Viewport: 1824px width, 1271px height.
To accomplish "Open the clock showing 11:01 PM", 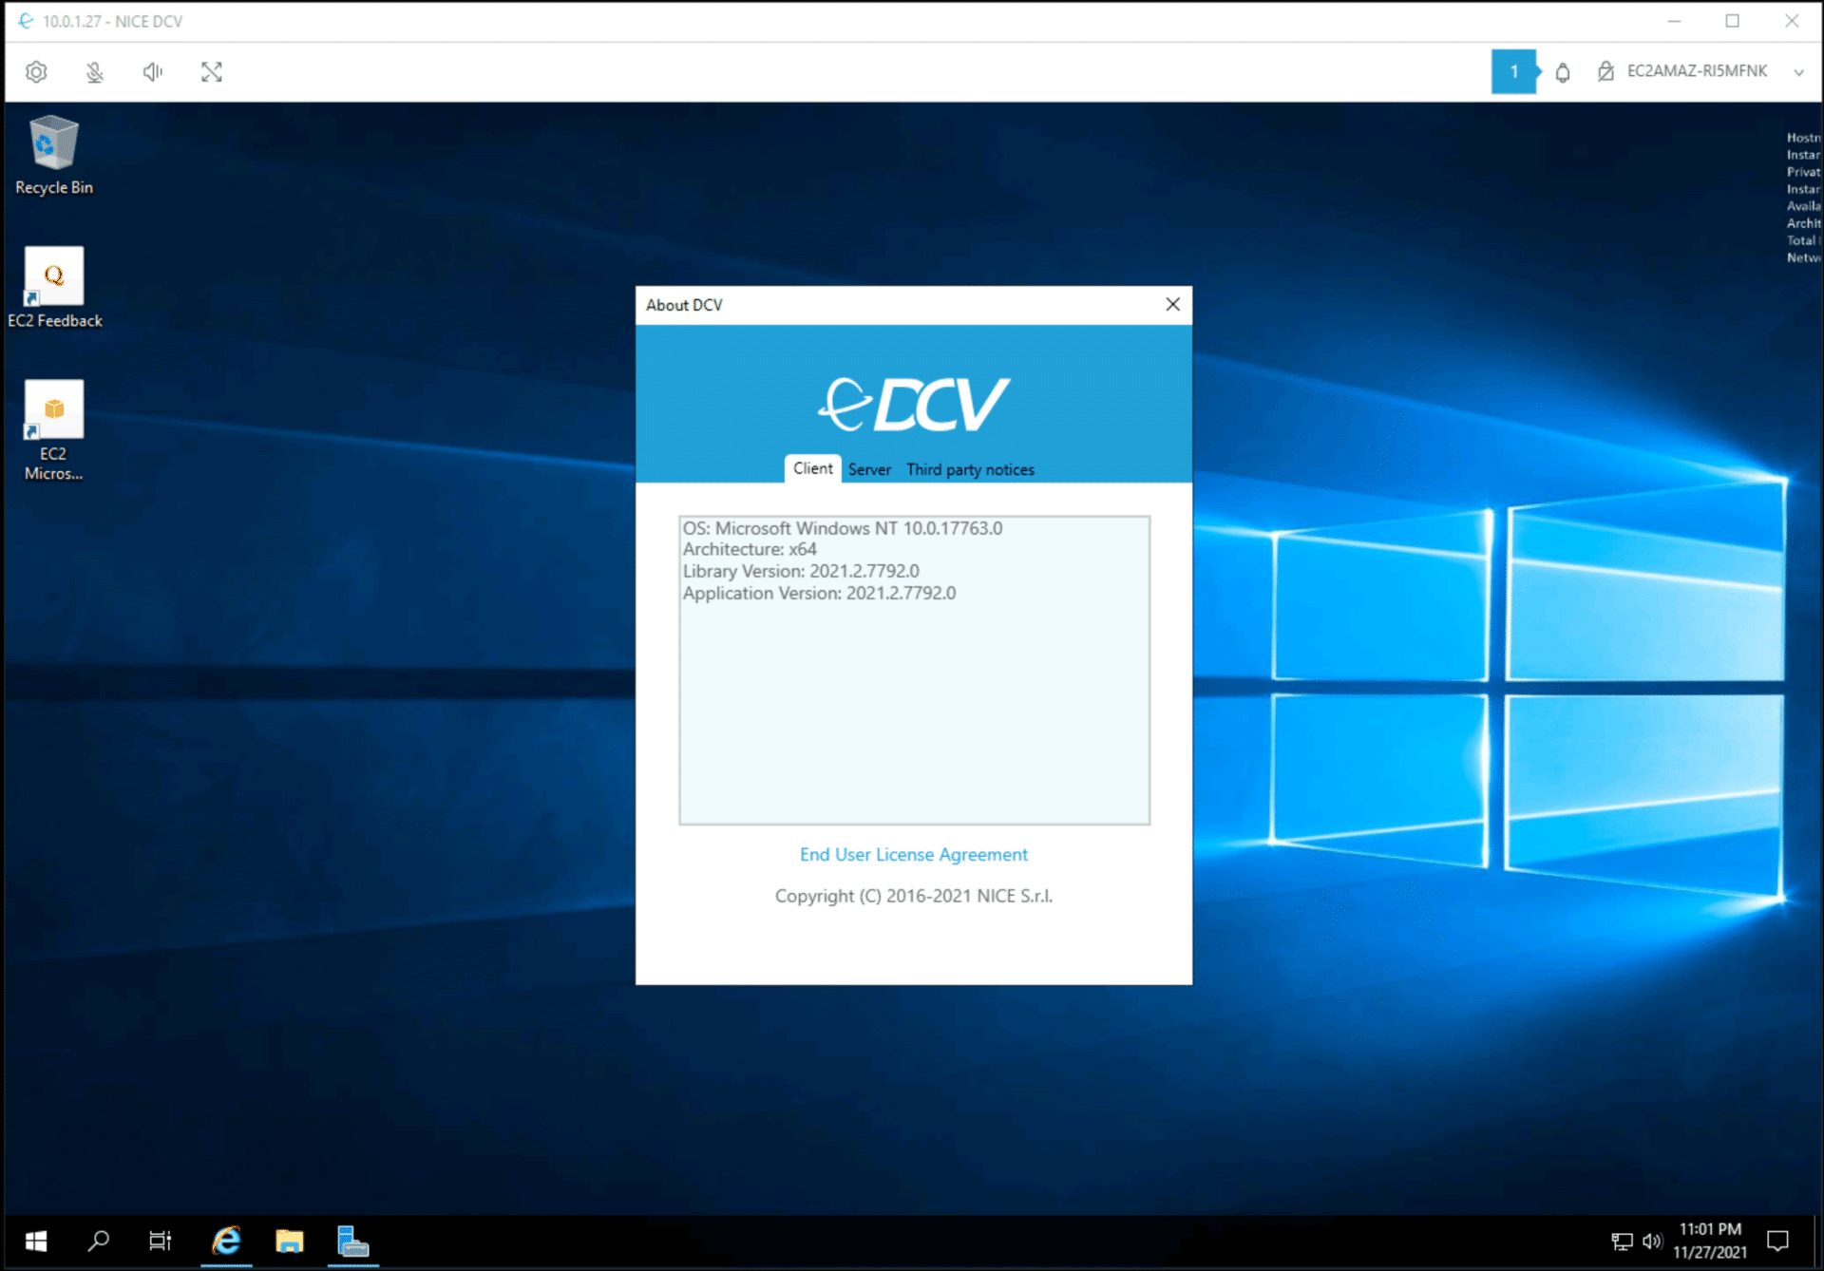I will 1710,1241.
